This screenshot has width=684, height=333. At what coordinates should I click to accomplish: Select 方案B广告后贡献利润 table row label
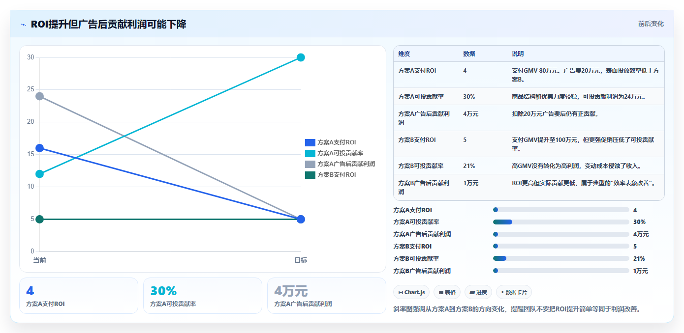click(424, 187)
